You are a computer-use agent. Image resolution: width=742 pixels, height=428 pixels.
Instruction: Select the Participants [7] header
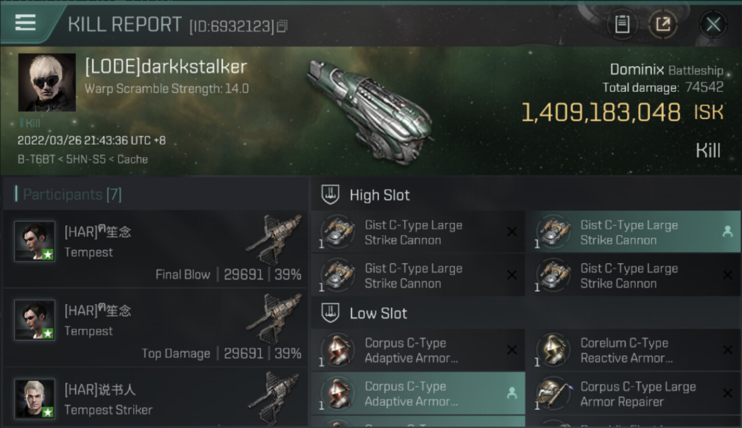(72, 195)
